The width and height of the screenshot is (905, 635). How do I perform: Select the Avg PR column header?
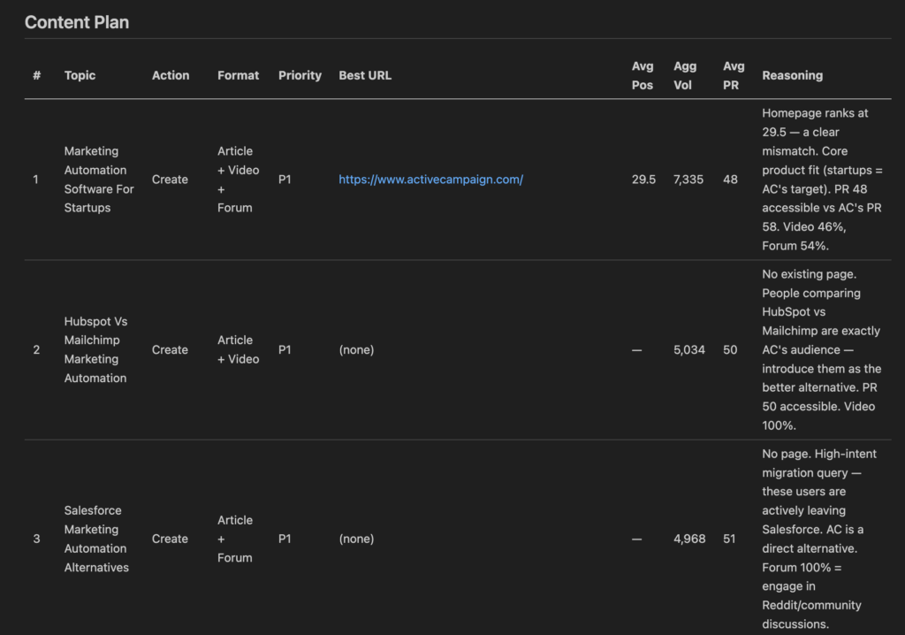coord(734,75)
